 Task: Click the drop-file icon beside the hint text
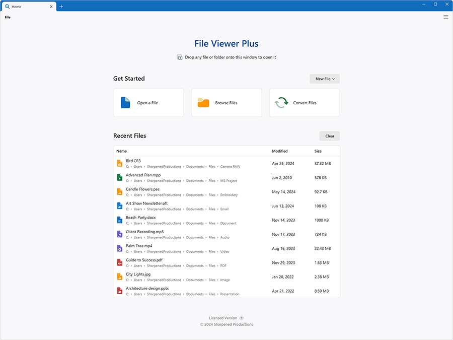(x=180, y=57)
